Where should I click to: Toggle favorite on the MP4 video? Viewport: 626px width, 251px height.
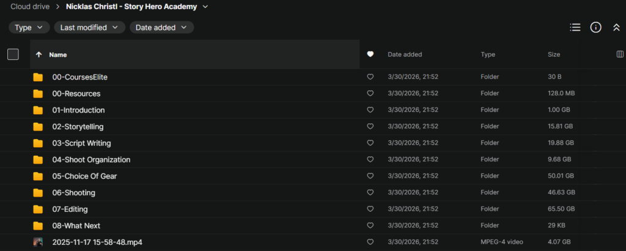370,242
